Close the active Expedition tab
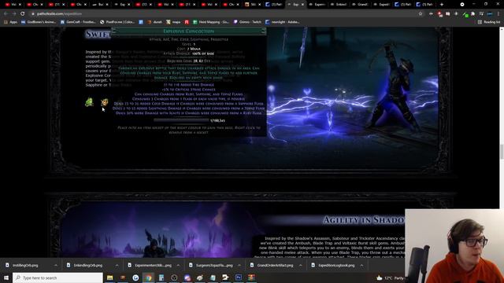Viewport: 504px width, 283px height. [x=302, y=5]
